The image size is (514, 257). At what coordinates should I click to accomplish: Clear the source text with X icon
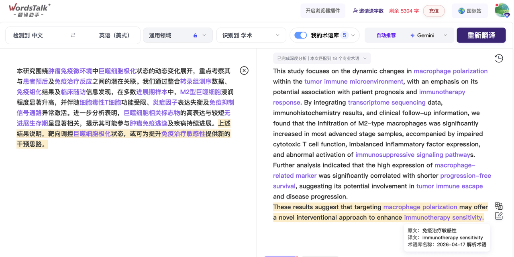tap(244, 71)
